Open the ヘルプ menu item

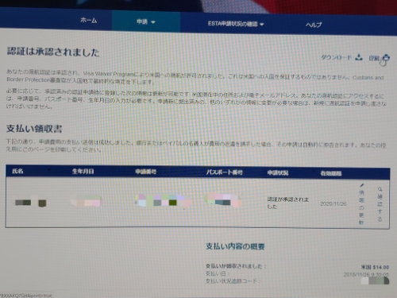point(314,25)
